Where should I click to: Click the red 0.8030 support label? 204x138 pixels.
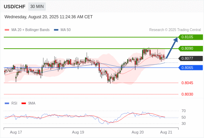(187, 94)
